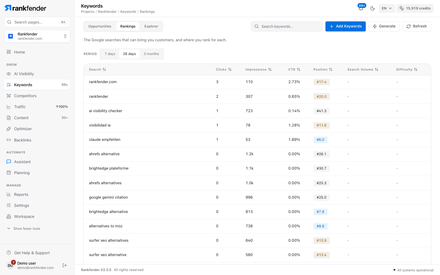Open Backlinks page
This screenshot has width=440, height=275.
pyautogui.click(x=37, y=140)
